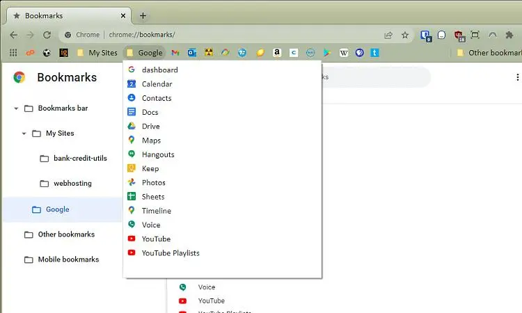The width and height of the screenshot is (522, 313).
Task: Open Timeline from Google dropdown
Action: tap(222, 211)
